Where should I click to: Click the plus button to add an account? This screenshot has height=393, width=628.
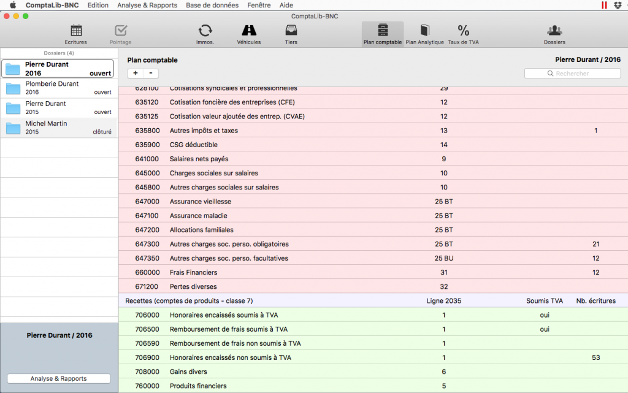point(136,73)
